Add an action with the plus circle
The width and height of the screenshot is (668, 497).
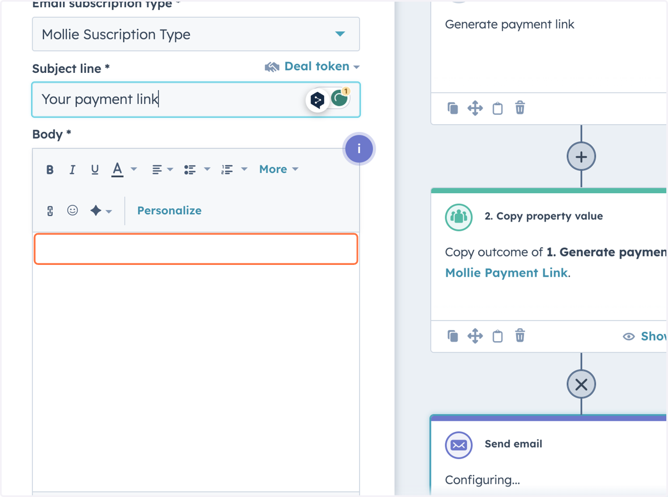pyautogui.click(x=581, y=156)
